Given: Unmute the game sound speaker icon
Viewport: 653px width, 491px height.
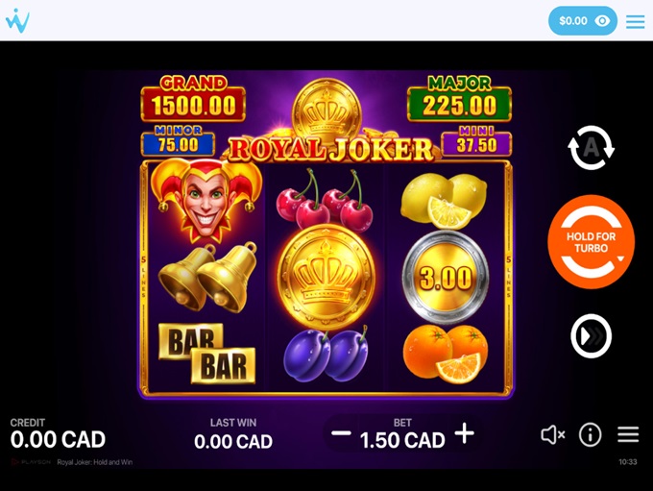Looking at the screenshot, I should click(x=552, y=434).
